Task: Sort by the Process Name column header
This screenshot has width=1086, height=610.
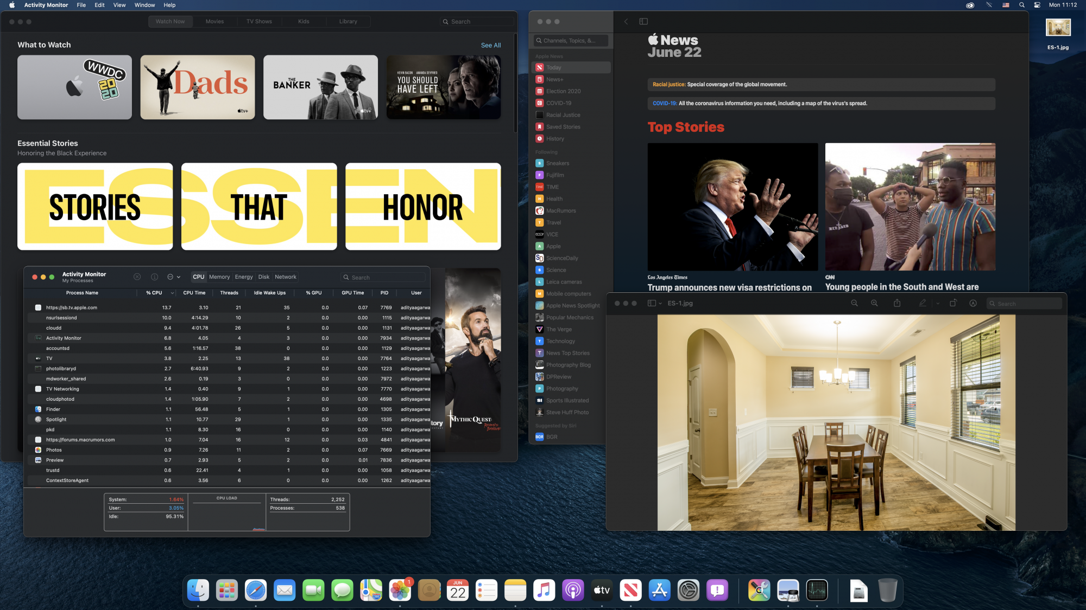Action: pos(82,293)
